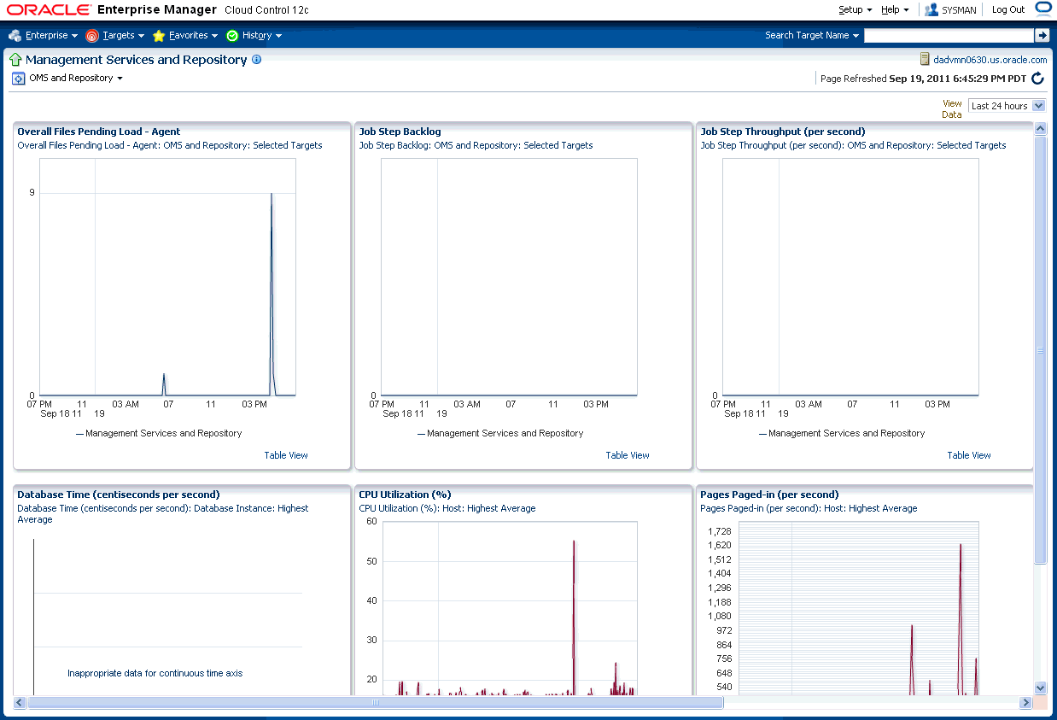Click the Job Step Backlog chart legend
The width and height of the screenshot is (1057, 720).
[500, 433]
